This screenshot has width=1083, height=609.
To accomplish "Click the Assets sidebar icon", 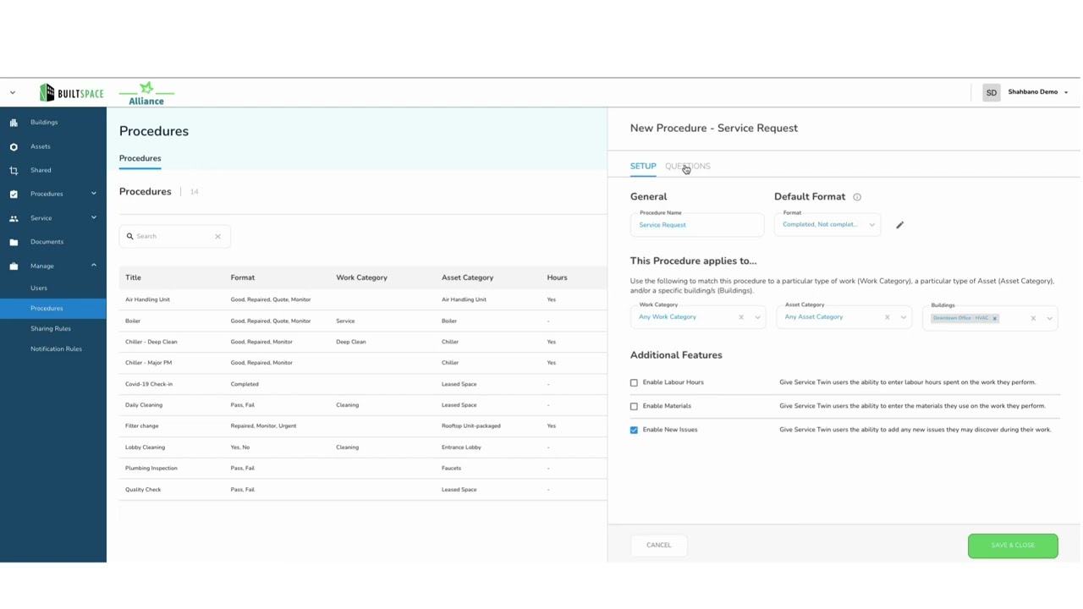I will tap(14, 147).
